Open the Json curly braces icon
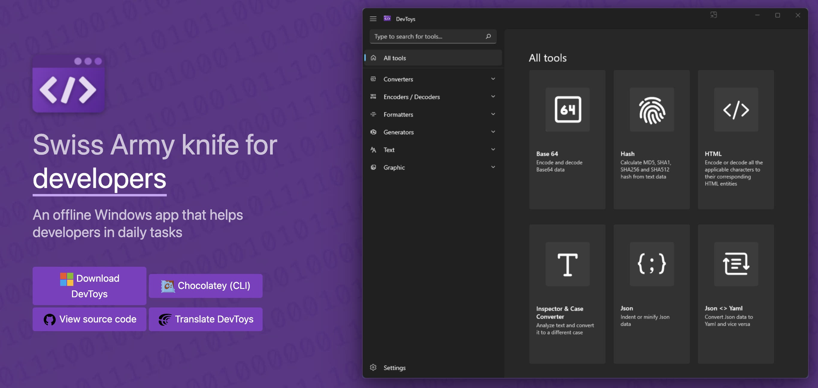This screenshot has width=818, height=388. click(x=652, y=264)
